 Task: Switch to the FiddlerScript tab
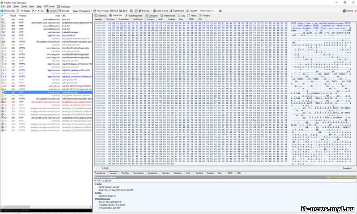point(168,16)
